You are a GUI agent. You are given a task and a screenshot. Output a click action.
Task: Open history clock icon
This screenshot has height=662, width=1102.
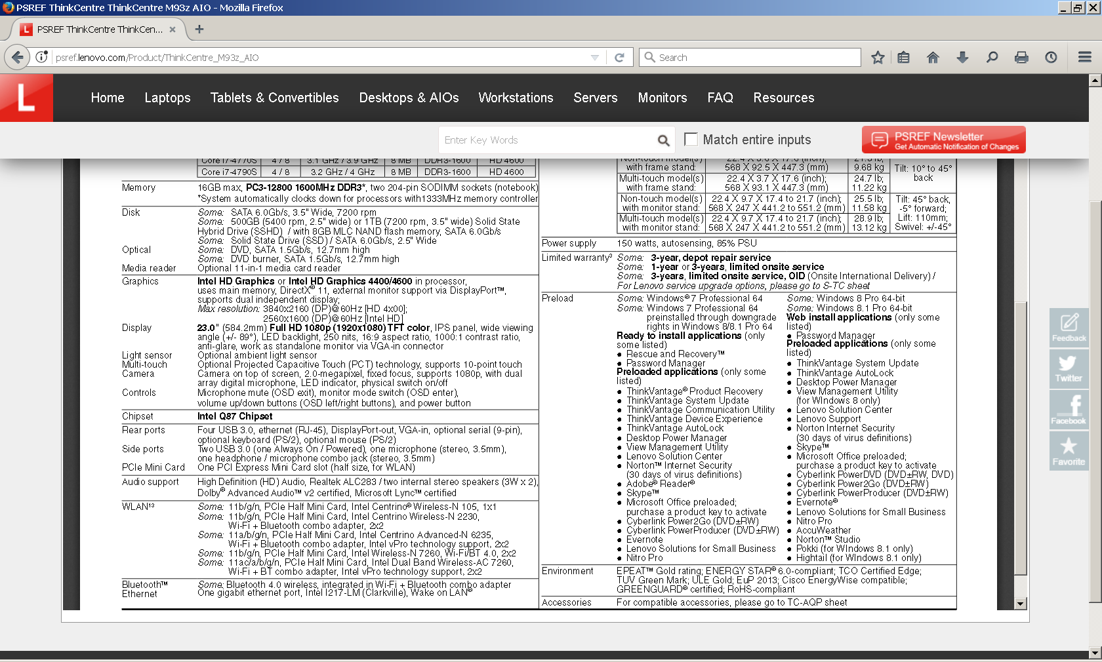click(x=1051, y=57)
